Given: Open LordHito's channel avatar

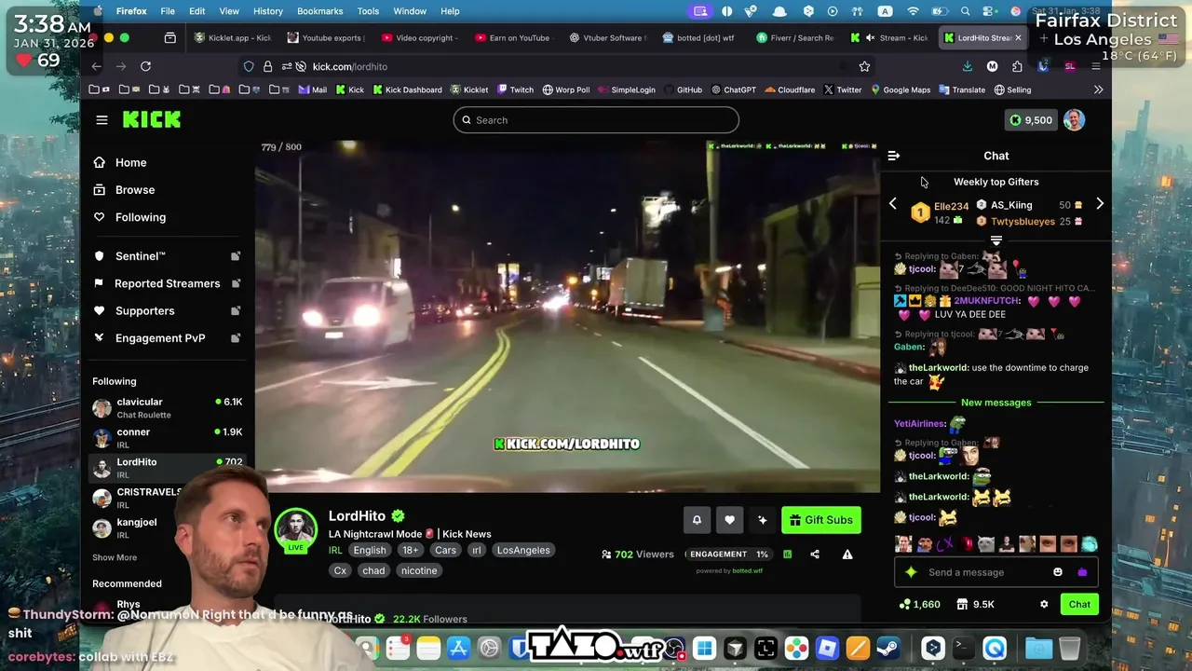Looking at the screenshot, I should point(296,529).
